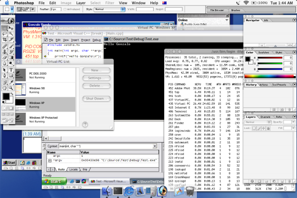Select the Brush tool
Image resolution: width=297 pixels, height=198 pixels.
click(x=11, y=46)
